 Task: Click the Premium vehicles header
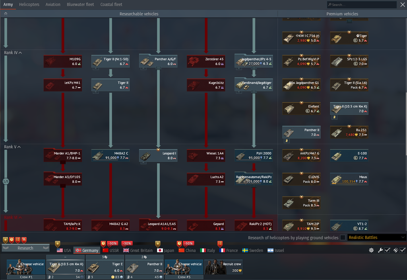click(x=342, y=14)
